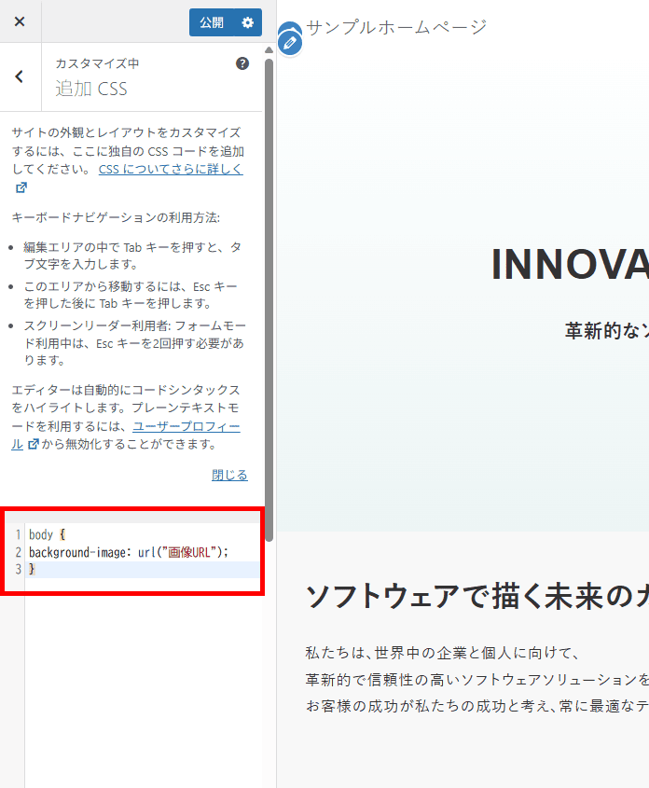Image resolution: width=649 pixels, height=788 pixels.
Task: Click the edit pencil shortcut near site title
Action: 290,43
